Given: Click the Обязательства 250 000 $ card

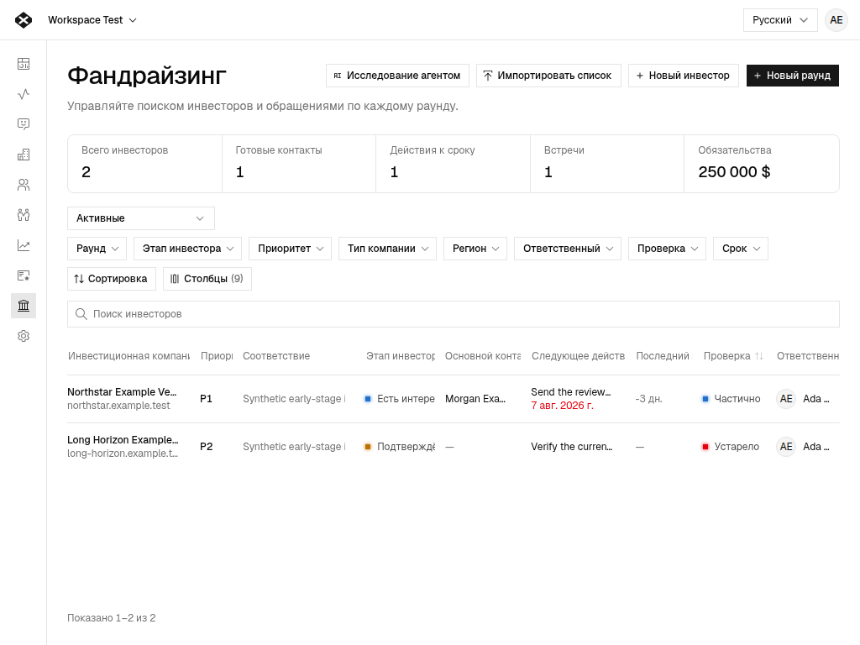Looking at the screenshot, I should (762, 164).
